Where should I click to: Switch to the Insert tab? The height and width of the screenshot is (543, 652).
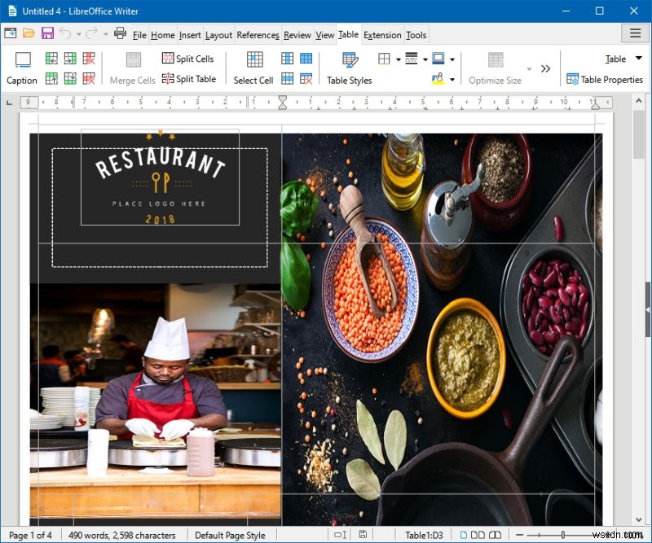coord(190,35)
